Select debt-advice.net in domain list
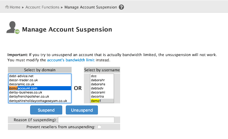This screenshot has height=139, width=228. pyautogui.click(x=21, y=76)
